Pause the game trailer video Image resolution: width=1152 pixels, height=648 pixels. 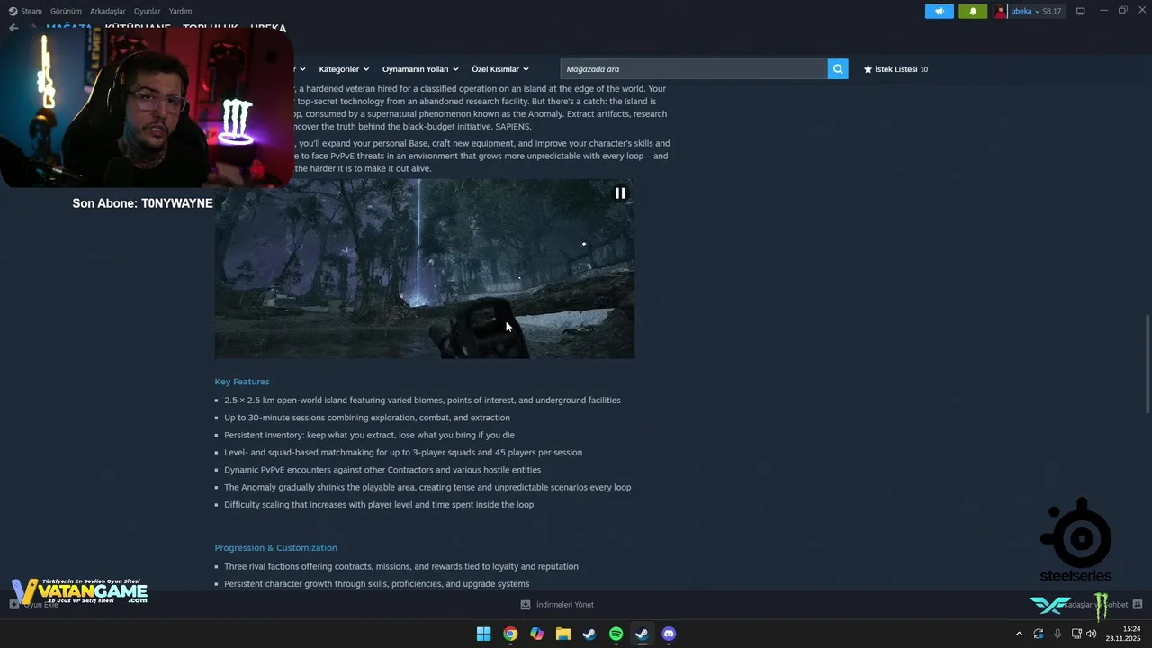click(620, 193)
